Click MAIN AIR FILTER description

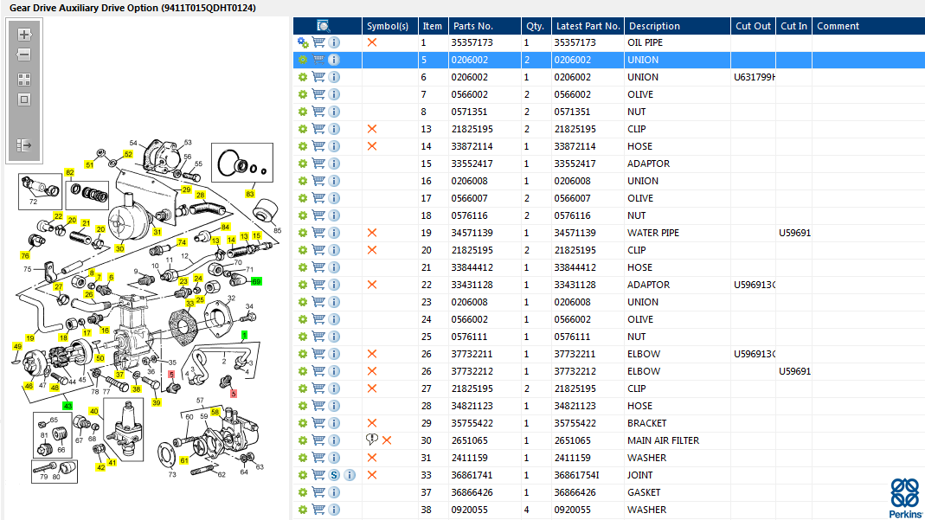click(663, 440)
